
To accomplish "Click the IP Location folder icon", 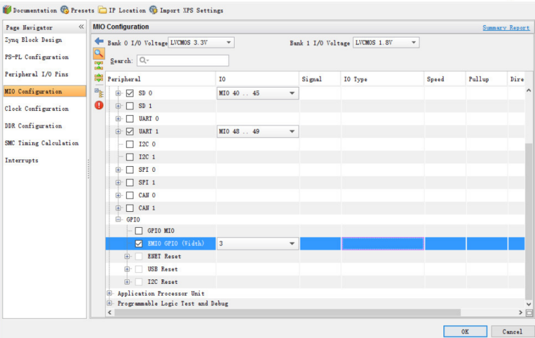I will [x=102, y=10].
